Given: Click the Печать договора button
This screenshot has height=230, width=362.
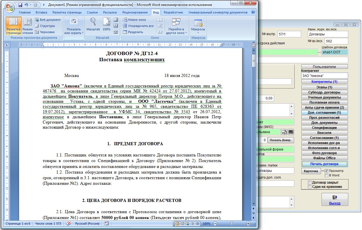Looking at the screenshot, I should click(324, 164).
